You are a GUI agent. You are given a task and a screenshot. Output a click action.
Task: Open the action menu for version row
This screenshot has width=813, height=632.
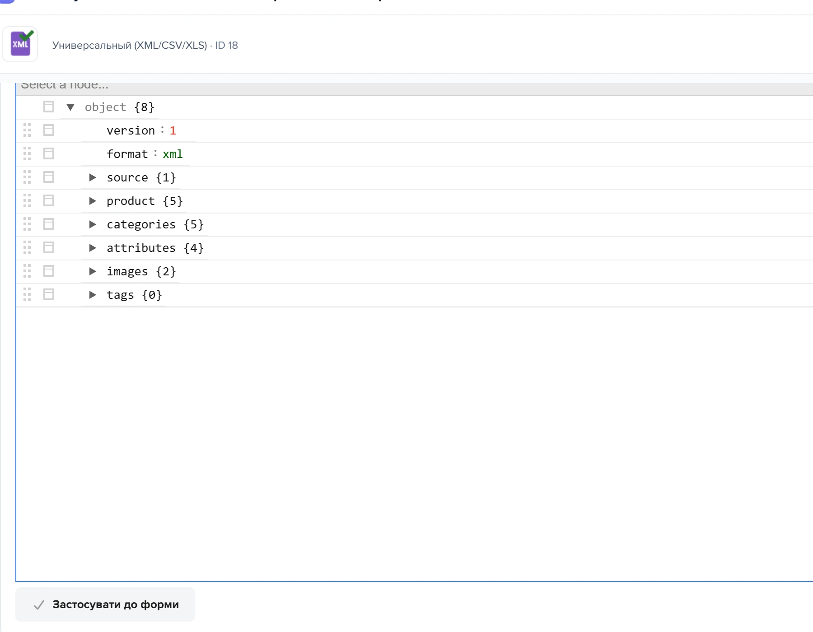click(49, 130)
